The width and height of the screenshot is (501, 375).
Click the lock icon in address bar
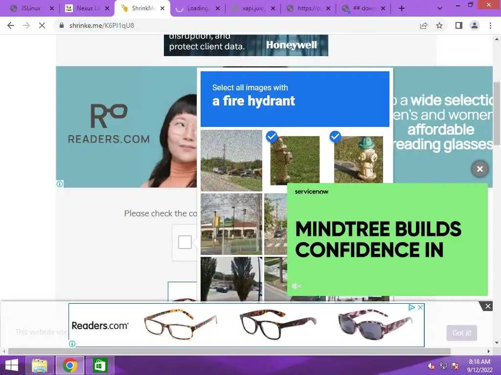62,25
